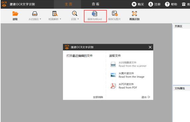Click the 纸面解析 page analysis icon
The image size is (190, 122).
55,14
